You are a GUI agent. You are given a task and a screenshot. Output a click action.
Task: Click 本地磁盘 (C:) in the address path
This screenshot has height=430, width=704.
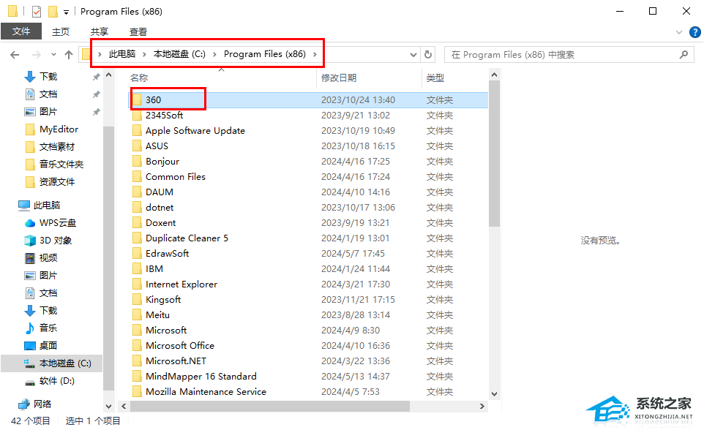179,54
